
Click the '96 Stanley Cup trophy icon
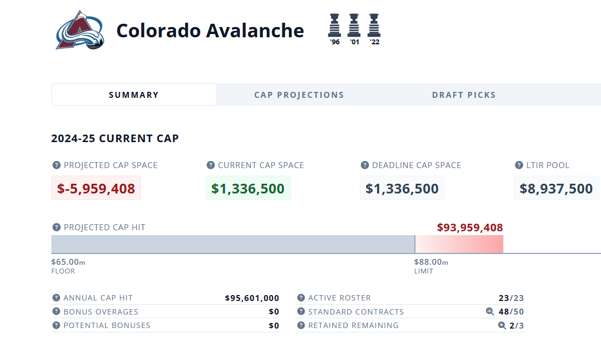click(x=335, y=25)
